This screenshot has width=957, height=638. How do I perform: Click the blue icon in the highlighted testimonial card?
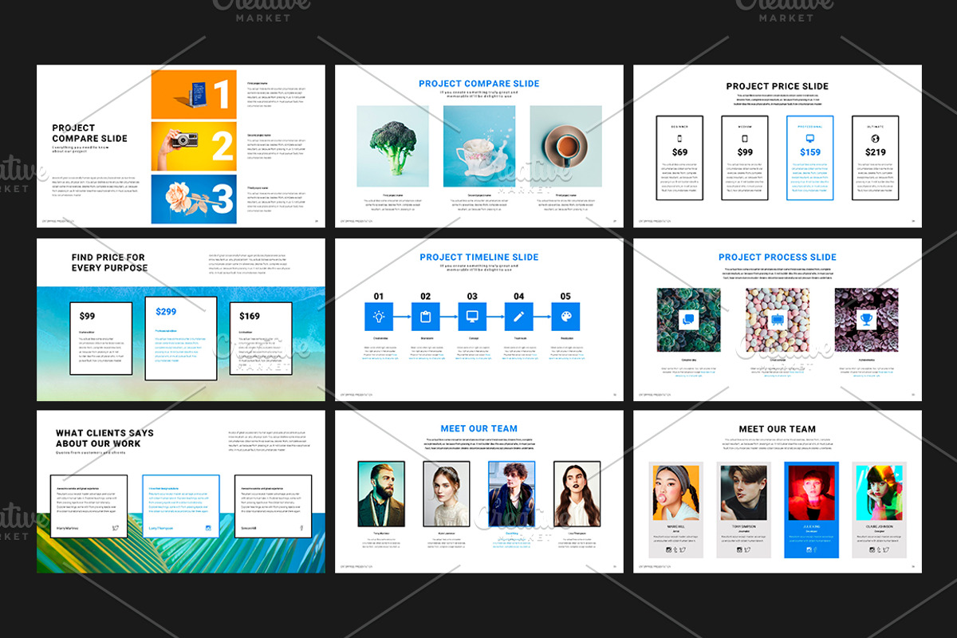208,528
